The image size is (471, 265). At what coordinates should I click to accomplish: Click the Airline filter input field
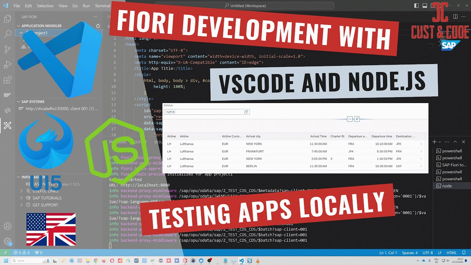click(x=207, y=112)
